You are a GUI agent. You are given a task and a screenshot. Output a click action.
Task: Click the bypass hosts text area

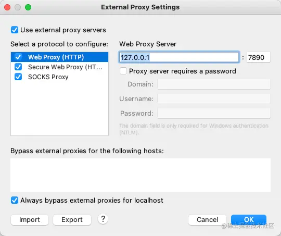point(140,175)
